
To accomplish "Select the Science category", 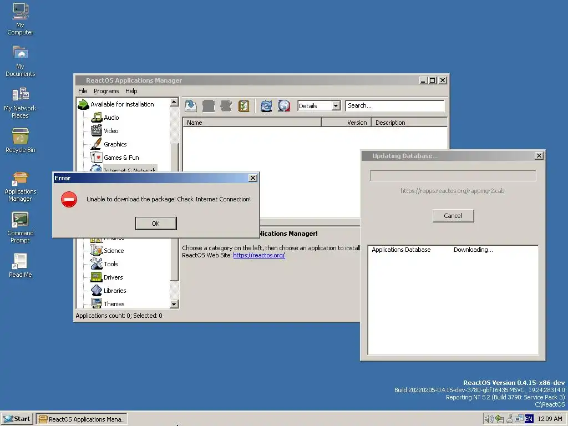I will click(x=114, y=251).
